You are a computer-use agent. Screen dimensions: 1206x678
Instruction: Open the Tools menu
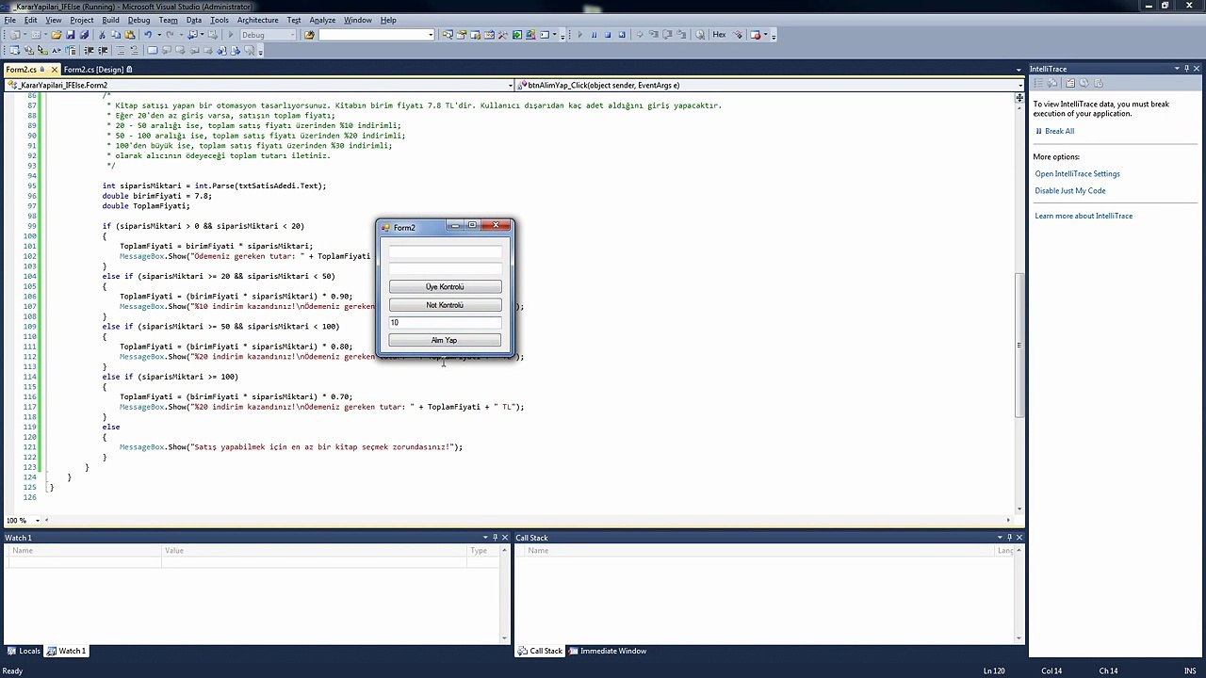pyautogui.click(x=220, y=20)
